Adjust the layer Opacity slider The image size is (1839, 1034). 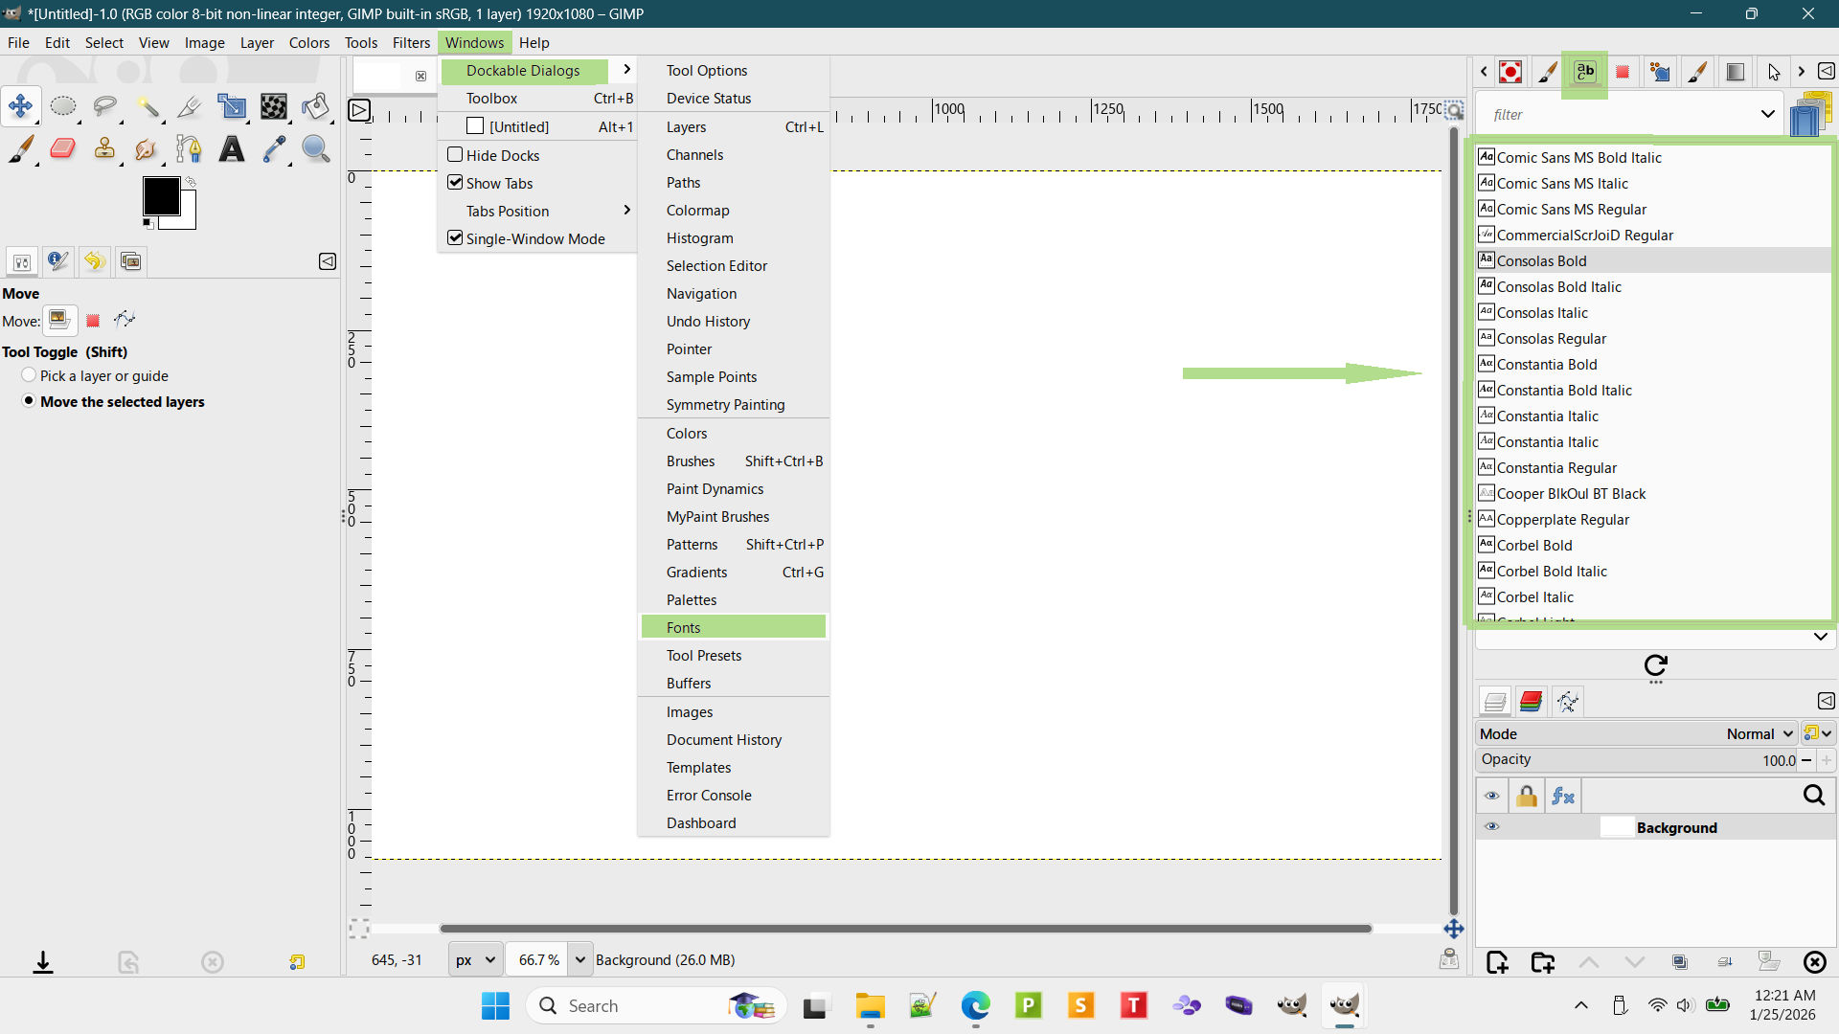tap(1636, 760)
